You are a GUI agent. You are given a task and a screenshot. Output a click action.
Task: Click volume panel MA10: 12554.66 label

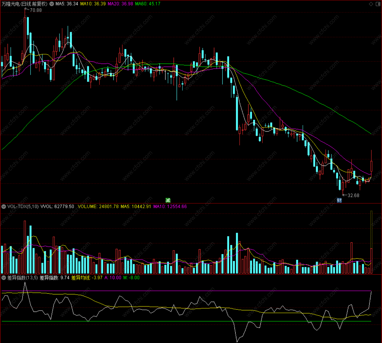[170, 207]
